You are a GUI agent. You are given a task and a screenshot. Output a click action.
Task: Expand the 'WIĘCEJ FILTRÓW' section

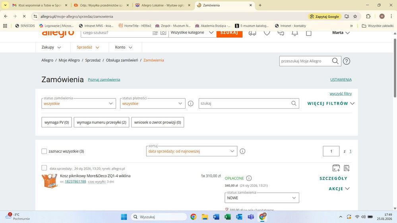click(x=331, y=104)
